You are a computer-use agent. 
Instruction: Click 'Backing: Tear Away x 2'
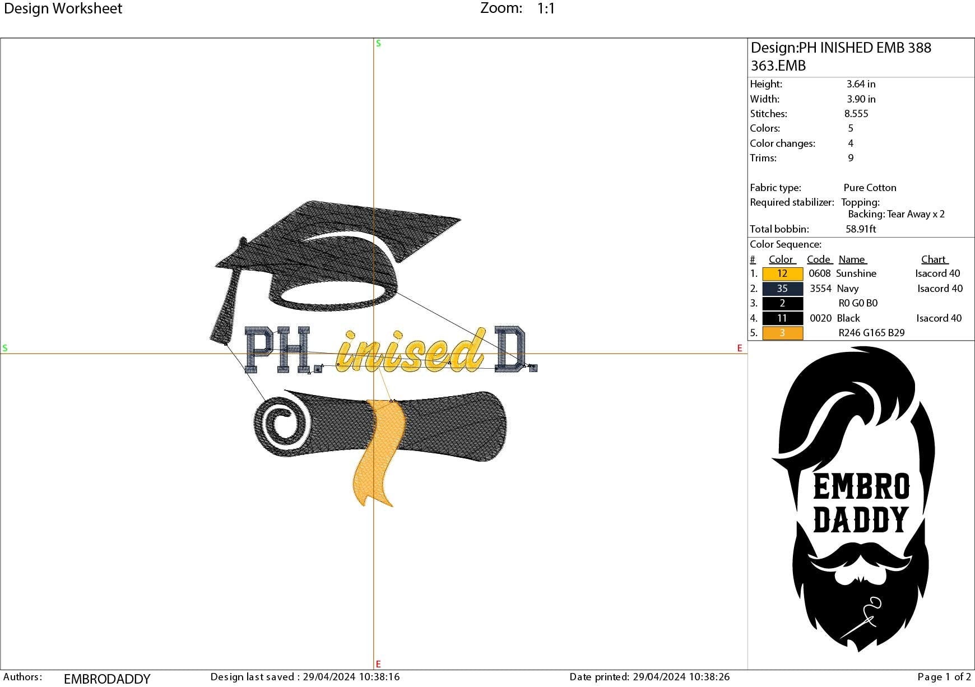[896, 214]
